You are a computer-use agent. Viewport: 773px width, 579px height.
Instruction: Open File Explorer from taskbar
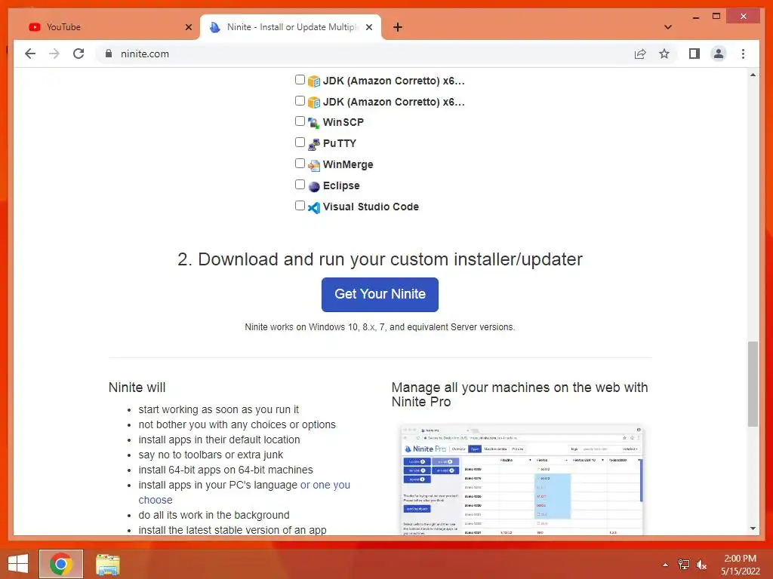click(x=107, y=564)
